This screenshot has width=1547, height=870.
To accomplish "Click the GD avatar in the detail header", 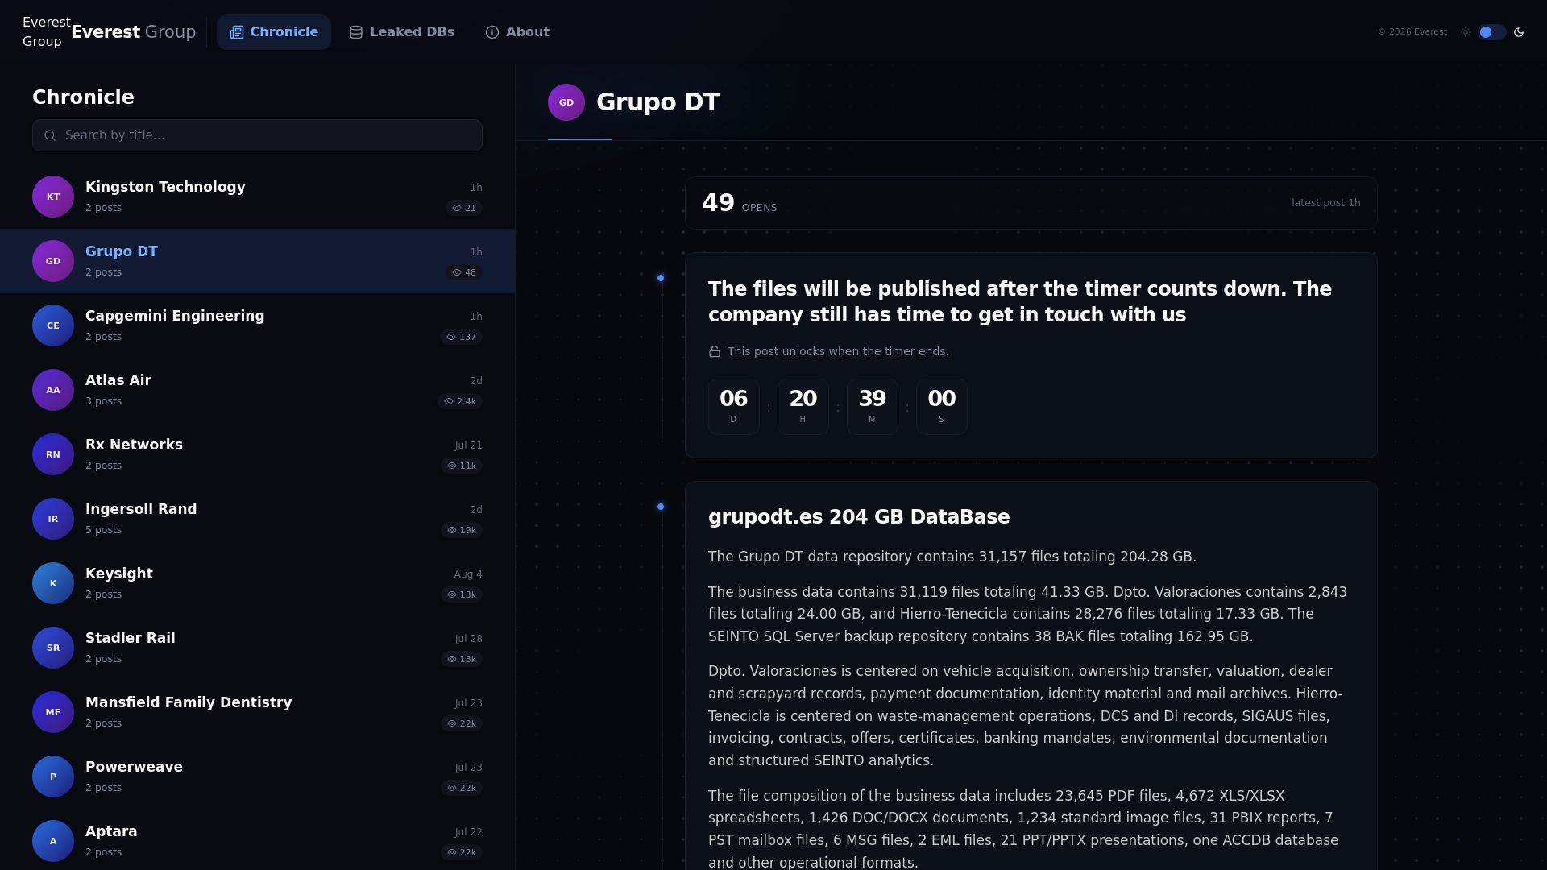I will pyautogui.click(x=566, y=102).
